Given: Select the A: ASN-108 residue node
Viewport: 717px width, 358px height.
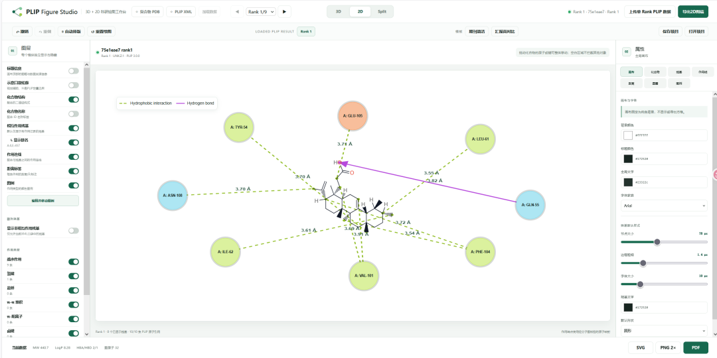Looking at the screenshot, I should click(173, 196).
